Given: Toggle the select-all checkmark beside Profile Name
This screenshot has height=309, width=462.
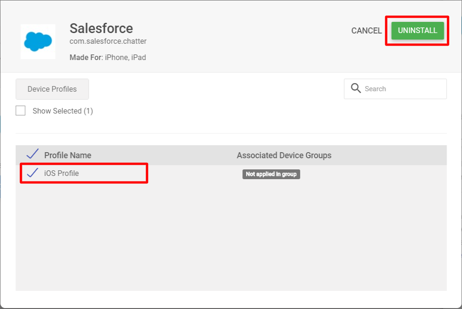Looking at the screenshot, I should 33,154.
